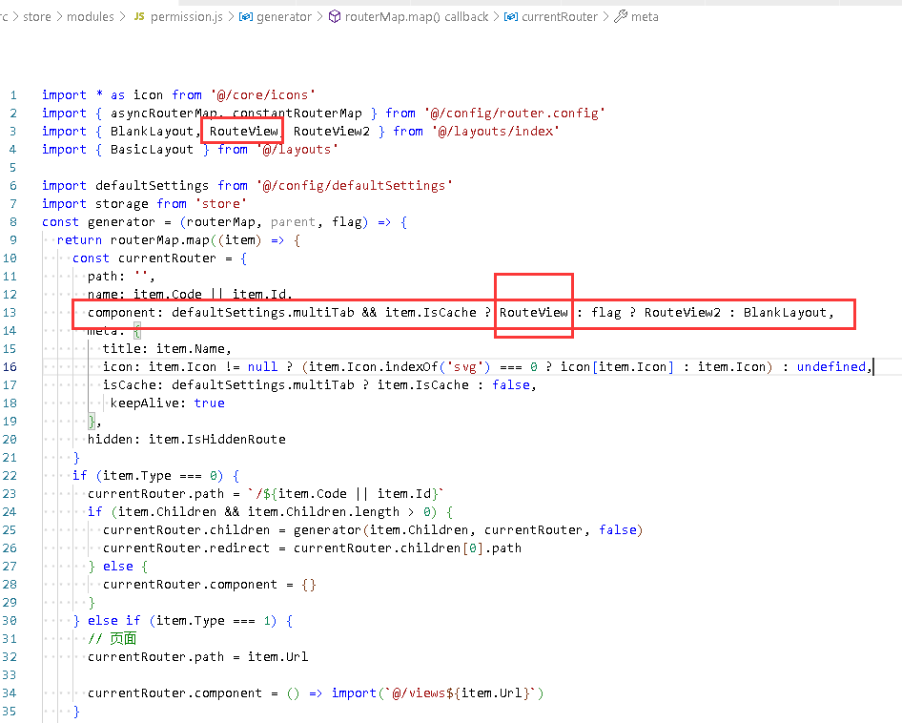Viewport: 902px width, 723px height.
Task: Expand chevron after 'currentRouter' breadcrumb
Action: point(605,17)
